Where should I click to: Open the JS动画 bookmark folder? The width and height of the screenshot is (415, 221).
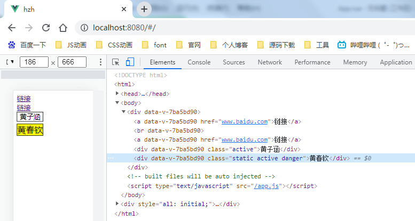point(71,45)
